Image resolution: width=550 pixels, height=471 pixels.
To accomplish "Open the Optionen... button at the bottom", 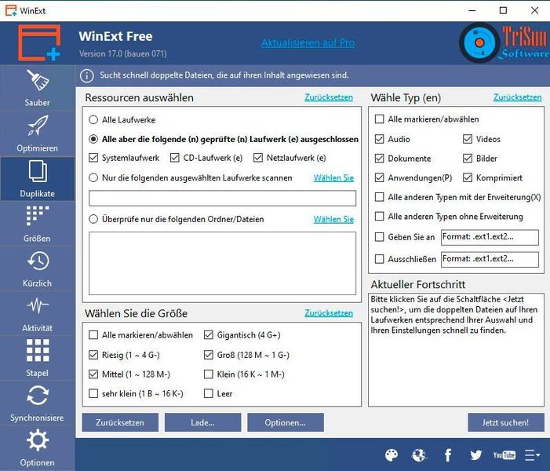I will click(x=285, y=422).
